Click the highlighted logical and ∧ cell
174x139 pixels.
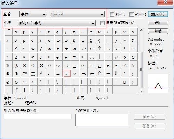pyautogui.click(x=67, y=73)
